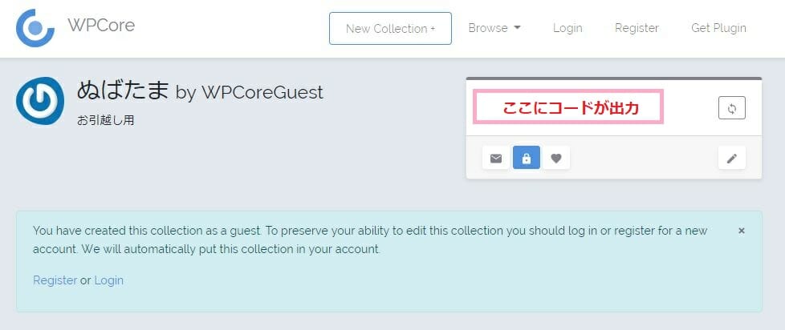Click the heart favorite icon

point(556,159)
